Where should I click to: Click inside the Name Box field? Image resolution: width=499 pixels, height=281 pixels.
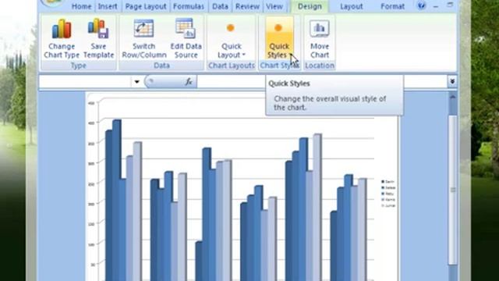(85, 82)
